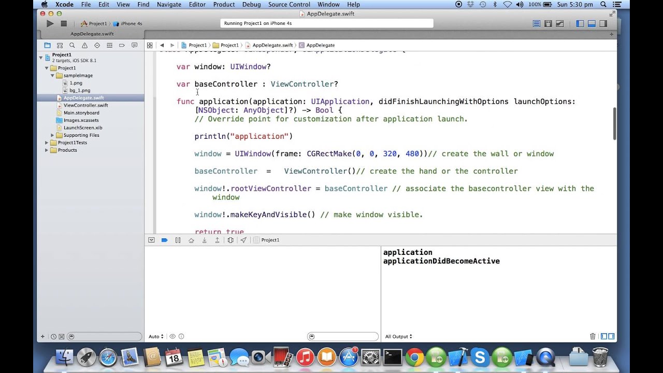
Task: Click the editor vertical scrollbar
Action: (x=615, y=123)
